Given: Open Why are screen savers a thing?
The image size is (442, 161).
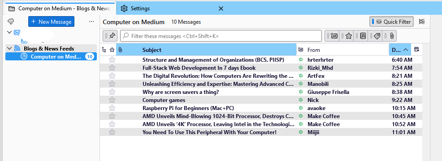Looking at the screenshot, I should coord(181,92).
